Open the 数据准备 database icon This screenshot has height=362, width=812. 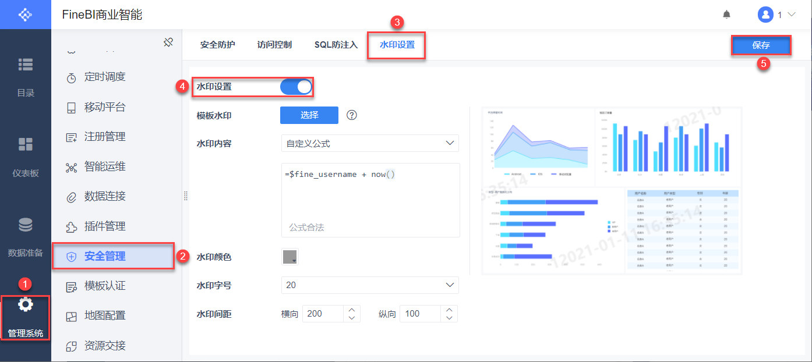[x=26, y=225]
